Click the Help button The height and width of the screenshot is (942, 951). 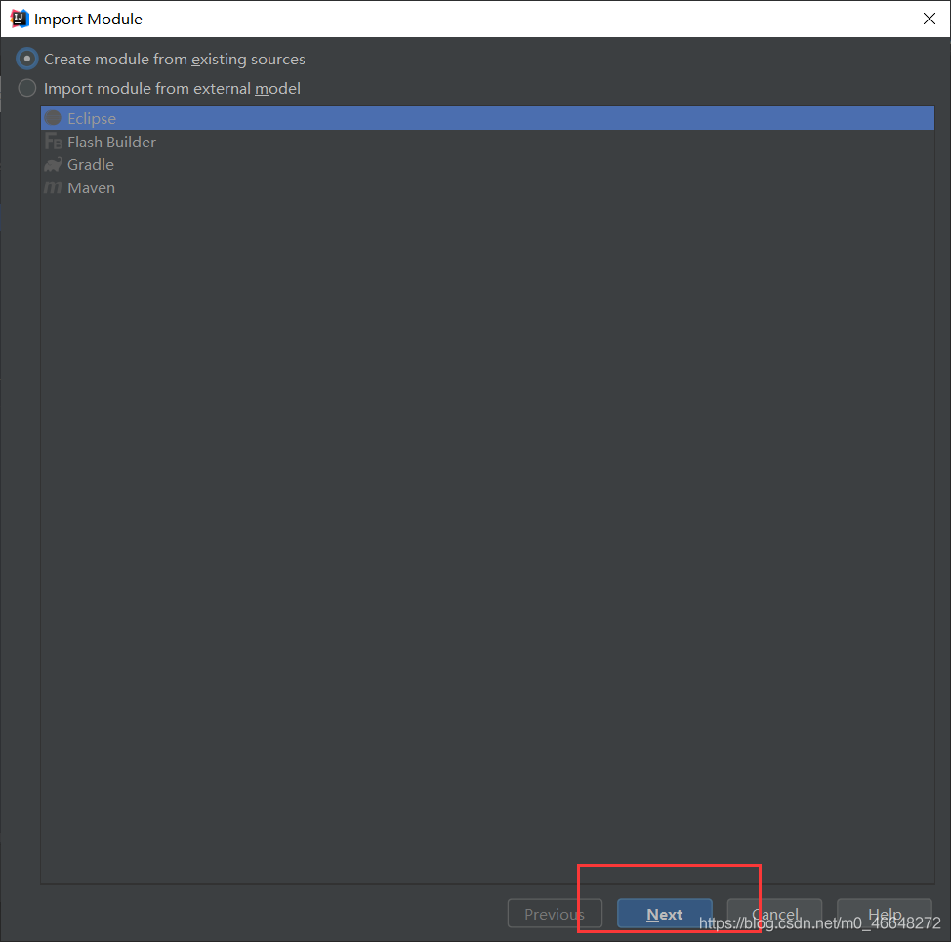885,914
